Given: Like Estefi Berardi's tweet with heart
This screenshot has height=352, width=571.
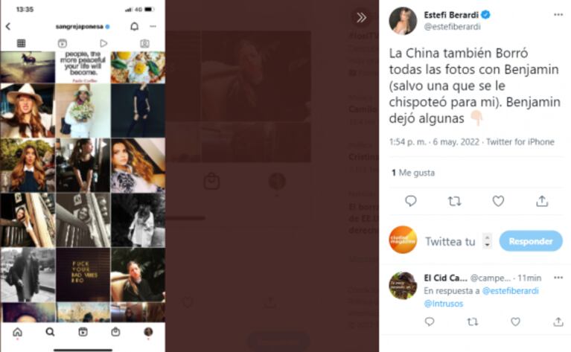Looking at the screenshot, I should tap(498, 201).
